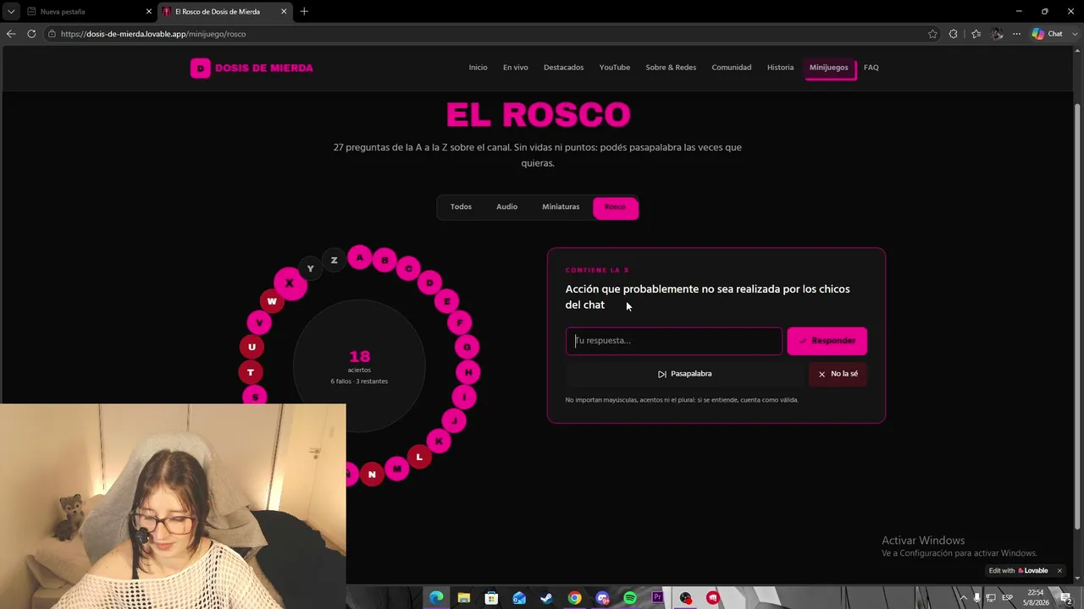Image resolution: width=1084 pixels, height=609 pixels.
Task: Select the Rosco minigame filter
Action: coord(616,207)
